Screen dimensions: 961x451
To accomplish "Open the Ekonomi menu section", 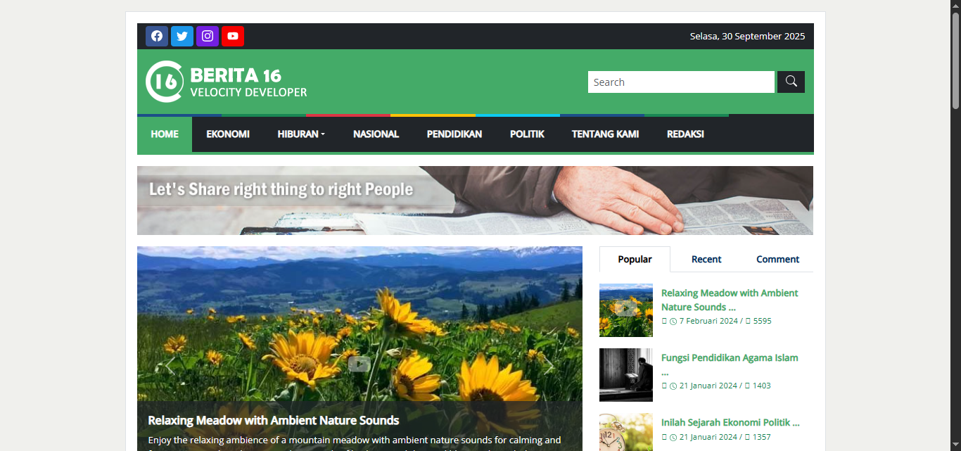I will tap(228, 134).
